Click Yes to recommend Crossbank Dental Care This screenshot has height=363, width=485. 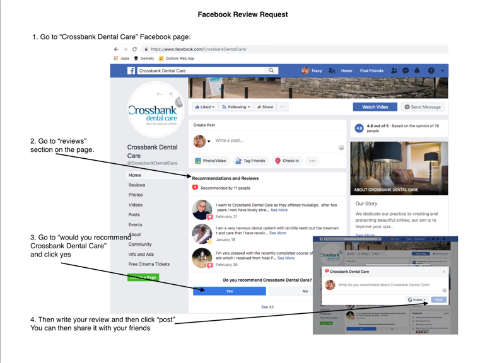229,291
